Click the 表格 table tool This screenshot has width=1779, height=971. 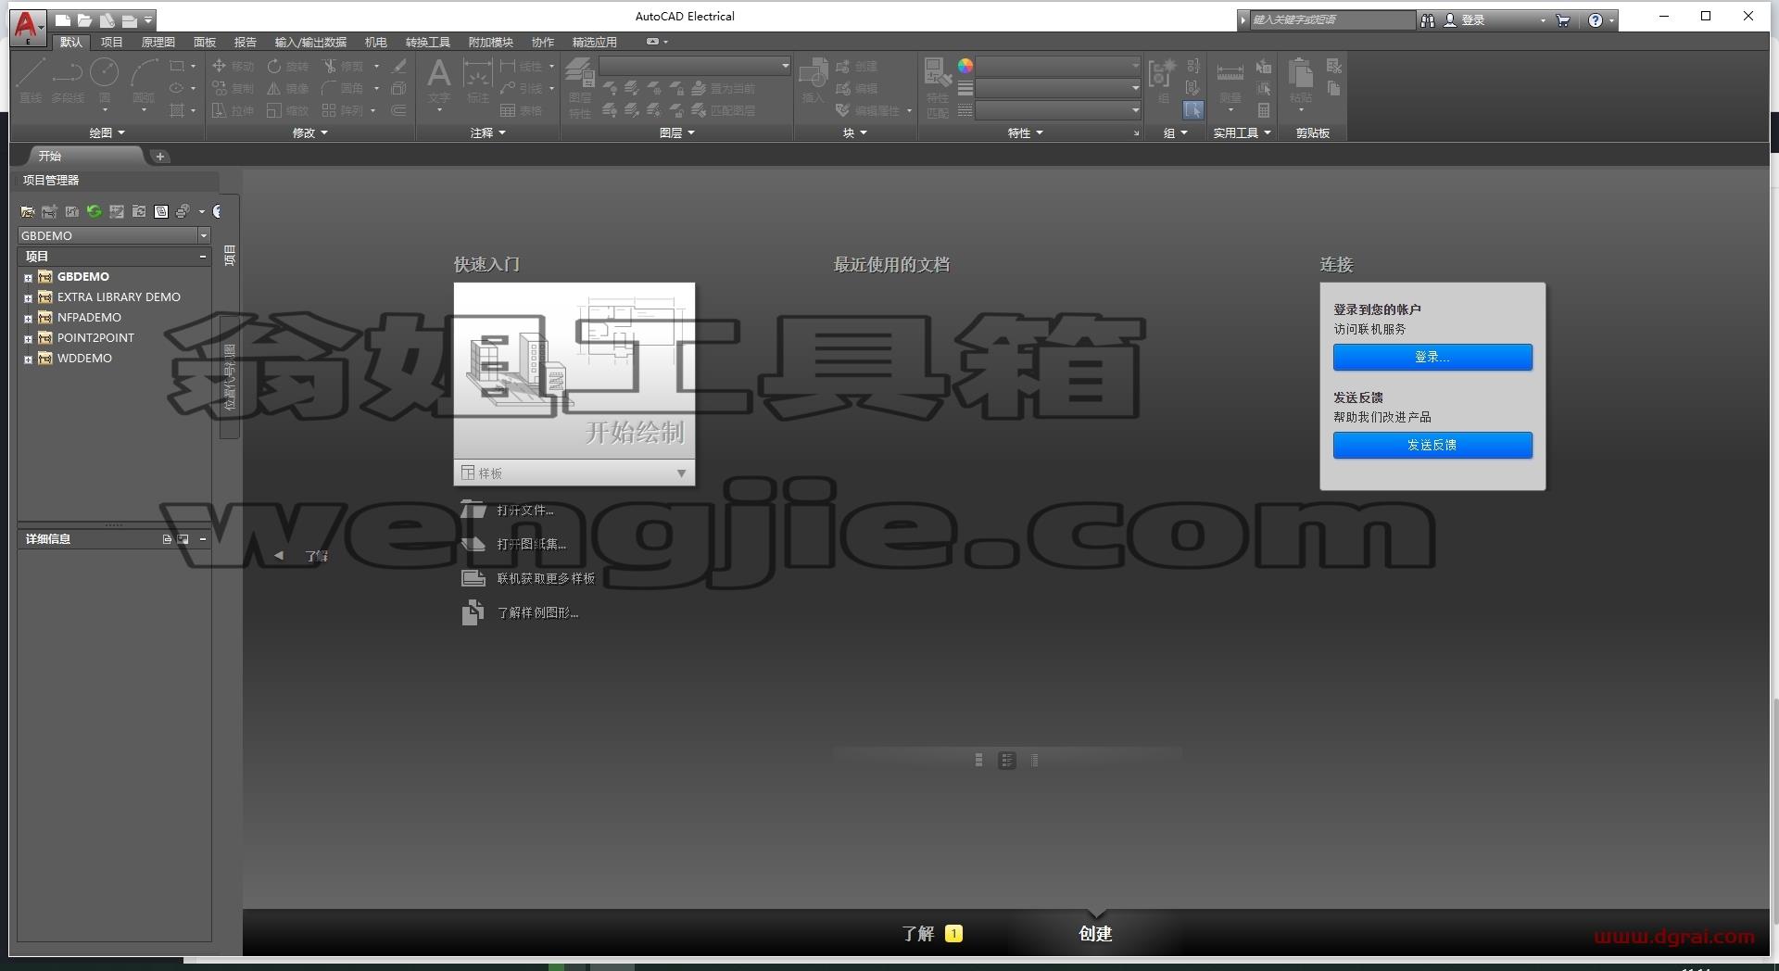coord(521,110)
